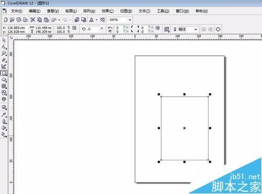Open the undo history dropdown arrow
Image resolution: width=262 pixels, height=194 pixels.
click(59, 20)
